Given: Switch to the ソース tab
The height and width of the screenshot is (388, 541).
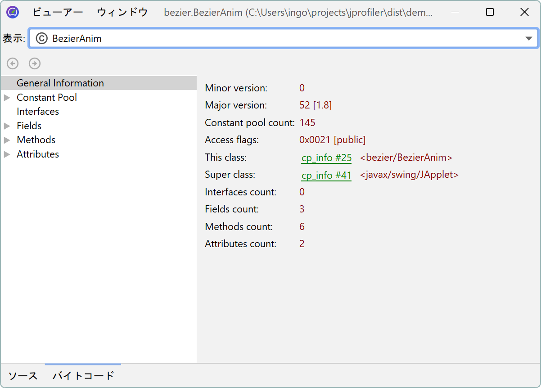Looking at the screenshot, I should pyautogui.click(x=23, y=375).
